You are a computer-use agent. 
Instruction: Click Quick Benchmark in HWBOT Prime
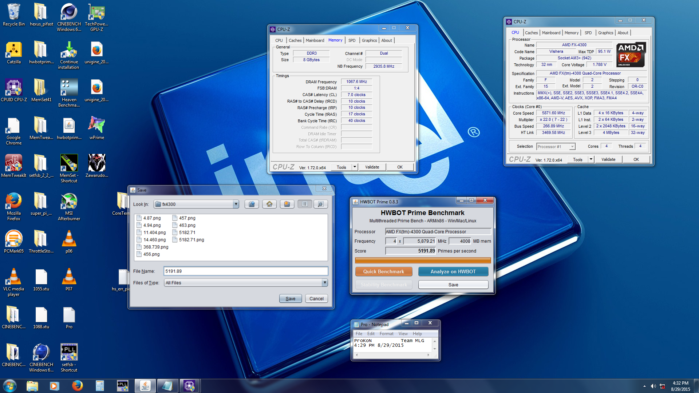(x=383, y=271)
